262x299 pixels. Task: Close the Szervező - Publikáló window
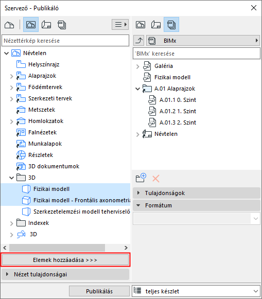[254, 8]
